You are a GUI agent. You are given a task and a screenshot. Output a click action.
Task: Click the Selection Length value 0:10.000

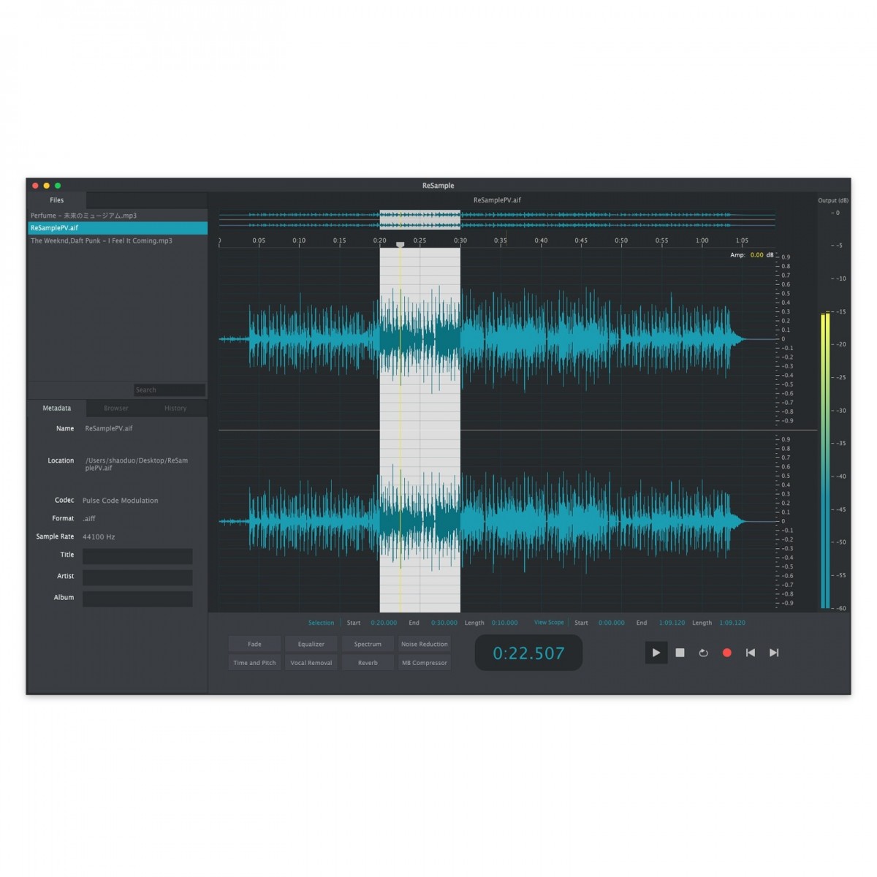504,623
